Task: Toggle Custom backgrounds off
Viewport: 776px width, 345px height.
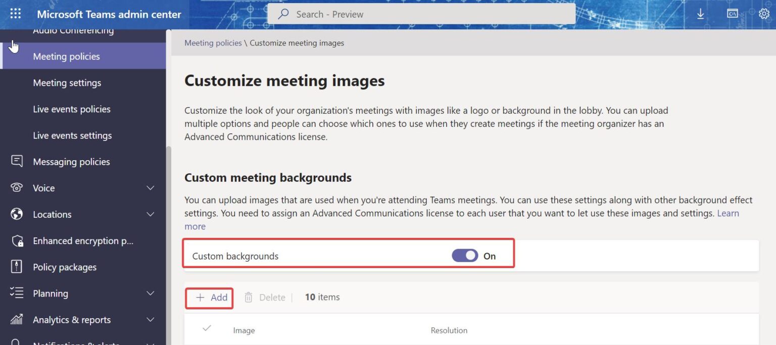Action: pos(464,256)
